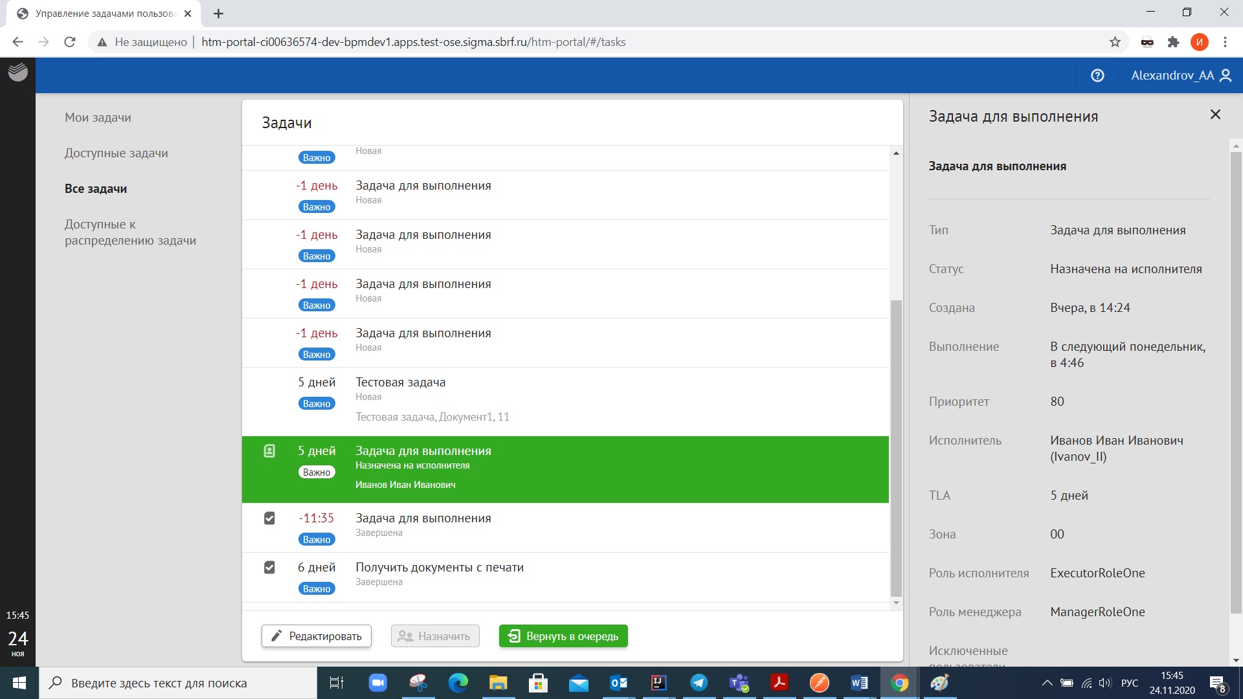Viewport: 1243px width, 699px height.
Task: Click Вернуть в очередь green button
Action: pos(563,636)
